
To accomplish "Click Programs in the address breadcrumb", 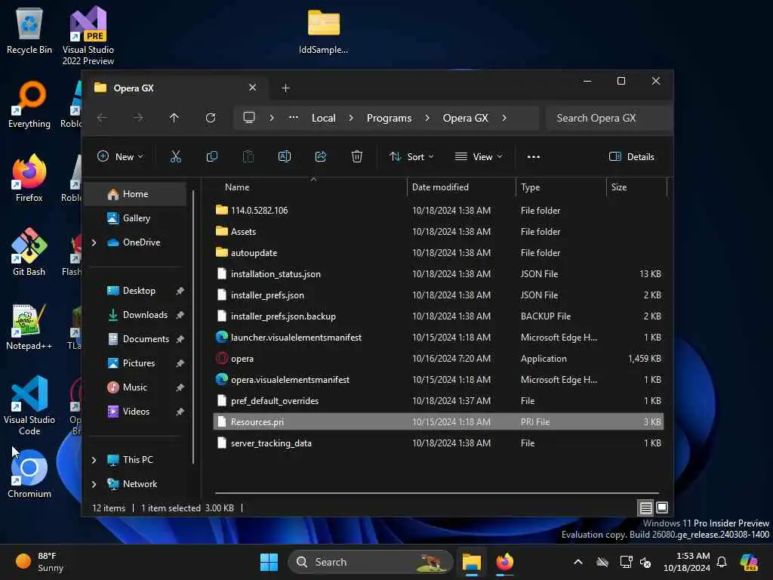I will click(389, 118).
